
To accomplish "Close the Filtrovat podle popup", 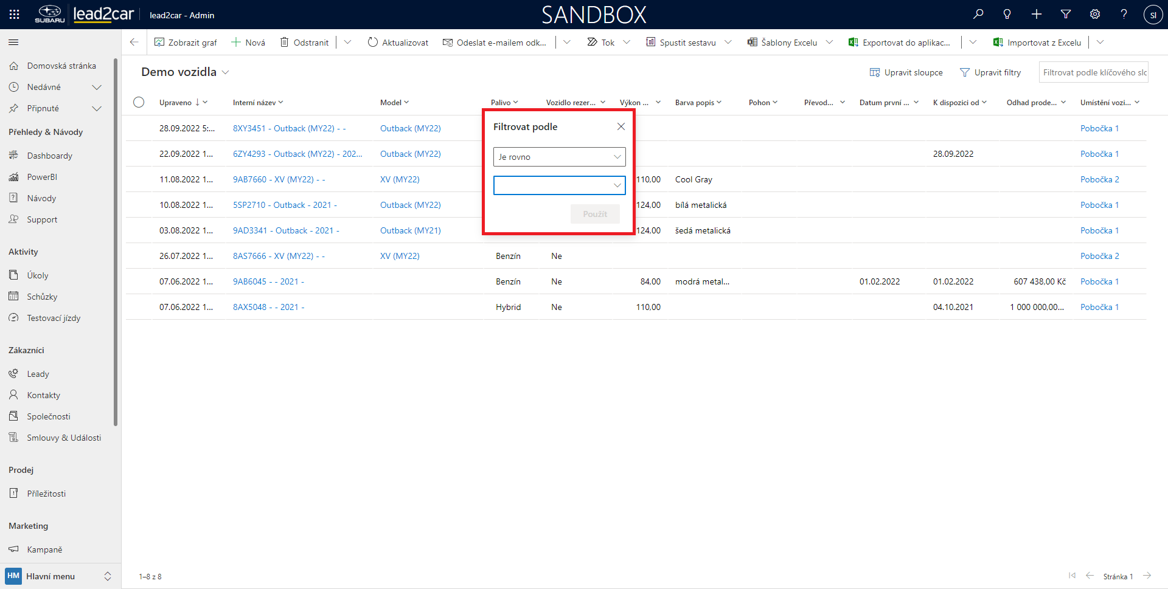I will pos(620,126).
